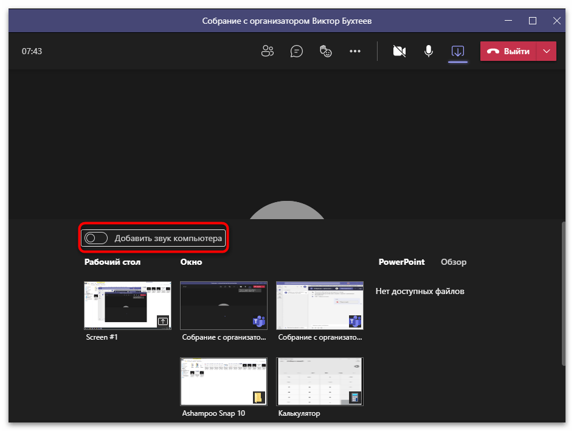Select the Screen #1 desktop thumbnail
This screenshot has width=574, height=431.
point(127,305)
